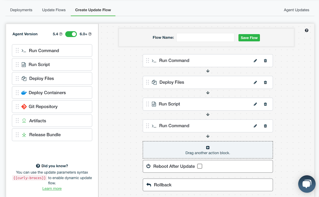
Task: Click the Docker icon on Deploy Containers
Action: (24, 93)
